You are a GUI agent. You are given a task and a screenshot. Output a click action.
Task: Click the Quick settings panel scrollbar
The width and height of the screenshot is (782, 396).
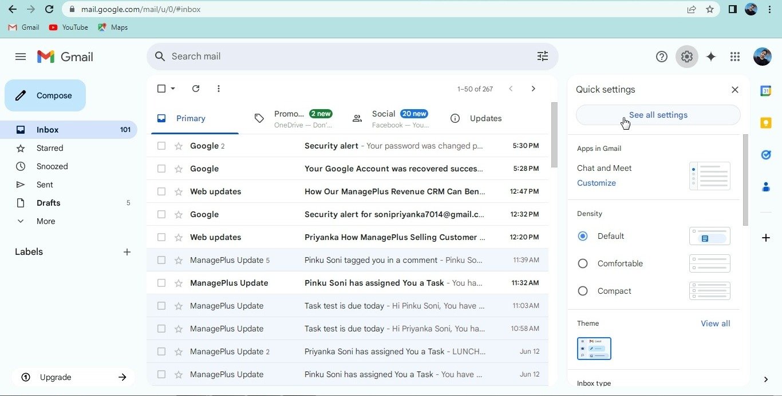click(745, 180)
